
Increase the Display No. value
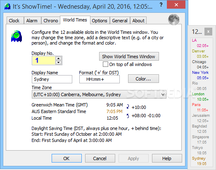[59, 58]
